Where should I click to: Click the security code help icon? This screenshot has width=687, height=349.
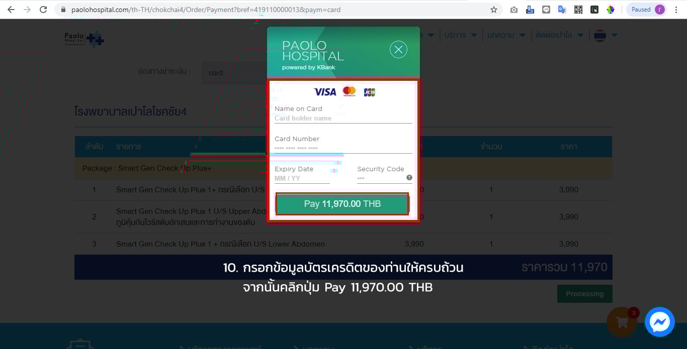(x=409, y=178)
